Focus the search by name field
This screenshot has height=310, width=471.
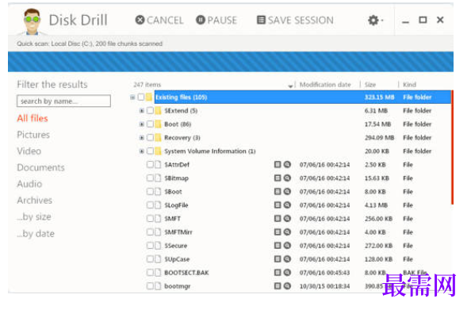pos(63,101)
